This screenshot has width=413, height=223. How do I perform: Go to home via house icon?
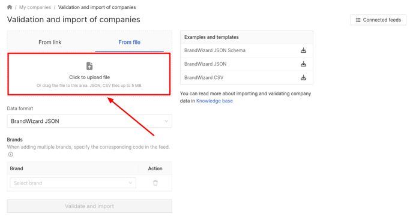pos(10,7)
